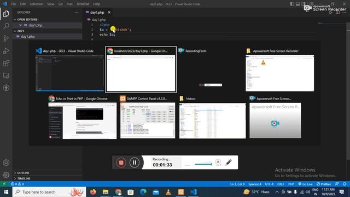Click Ln 3, Col 9 in status bar
Screen dimensions: 350x197
237,184
